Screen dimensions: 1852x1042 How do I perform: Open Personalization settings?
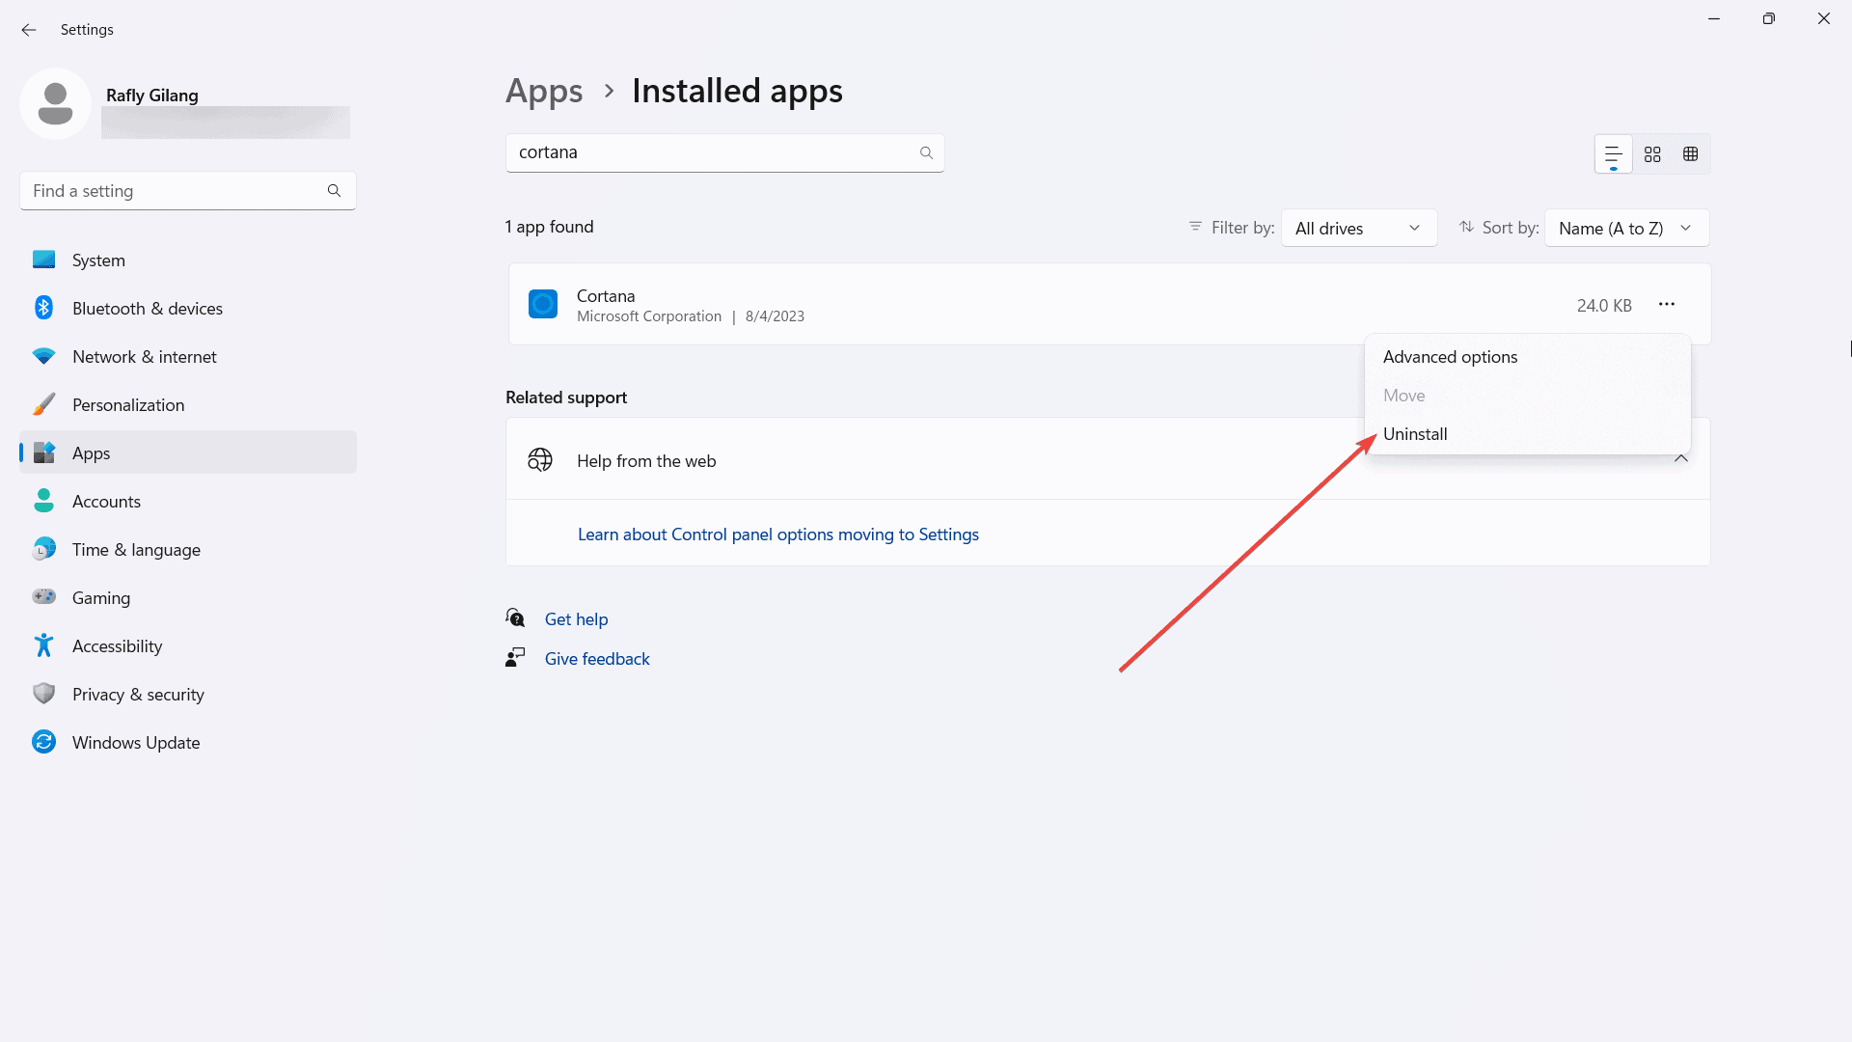[188, 404]
